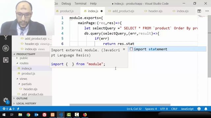Click the Split Editor icon
This screenshot has height=118, width=211.
(x=199, y=11)
